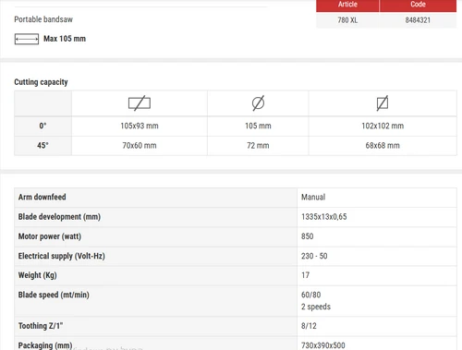This screenshot has height=350, width=462.
Task: Click the 850 motor power value
Action: [308, 236]
